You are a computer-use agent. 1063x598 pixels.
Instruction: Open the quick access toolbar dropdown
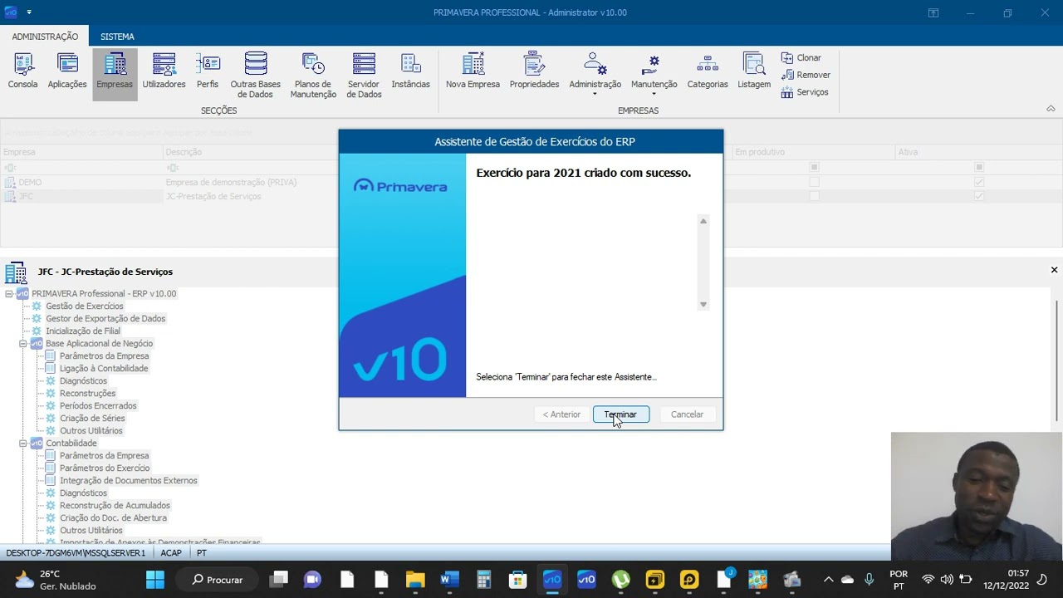(29, 12)
